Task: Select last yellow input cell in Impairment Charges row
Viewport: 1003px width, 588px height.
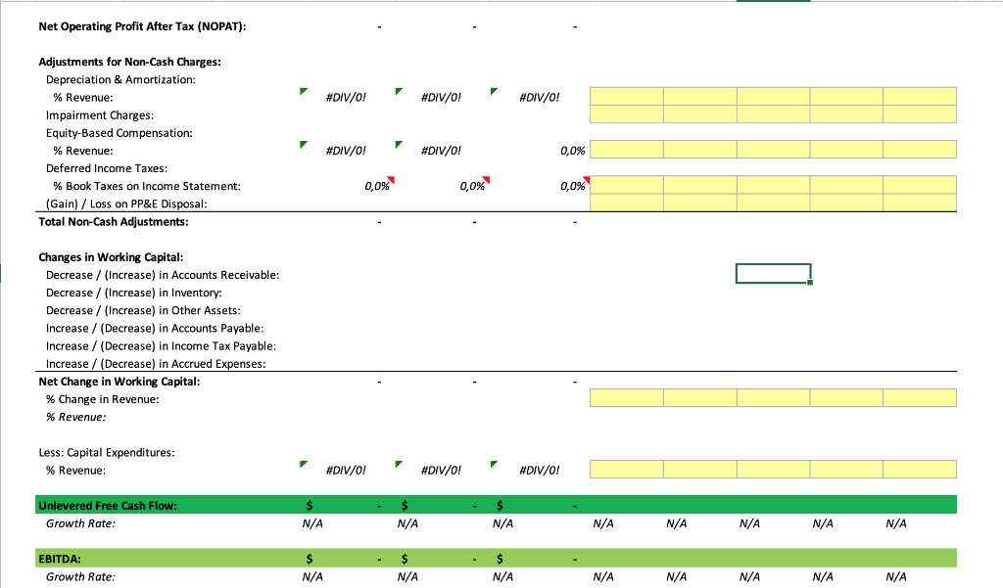Action: (920, 114)
